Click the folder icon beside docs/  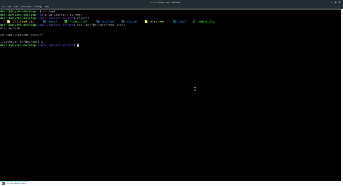coord(44,21)
